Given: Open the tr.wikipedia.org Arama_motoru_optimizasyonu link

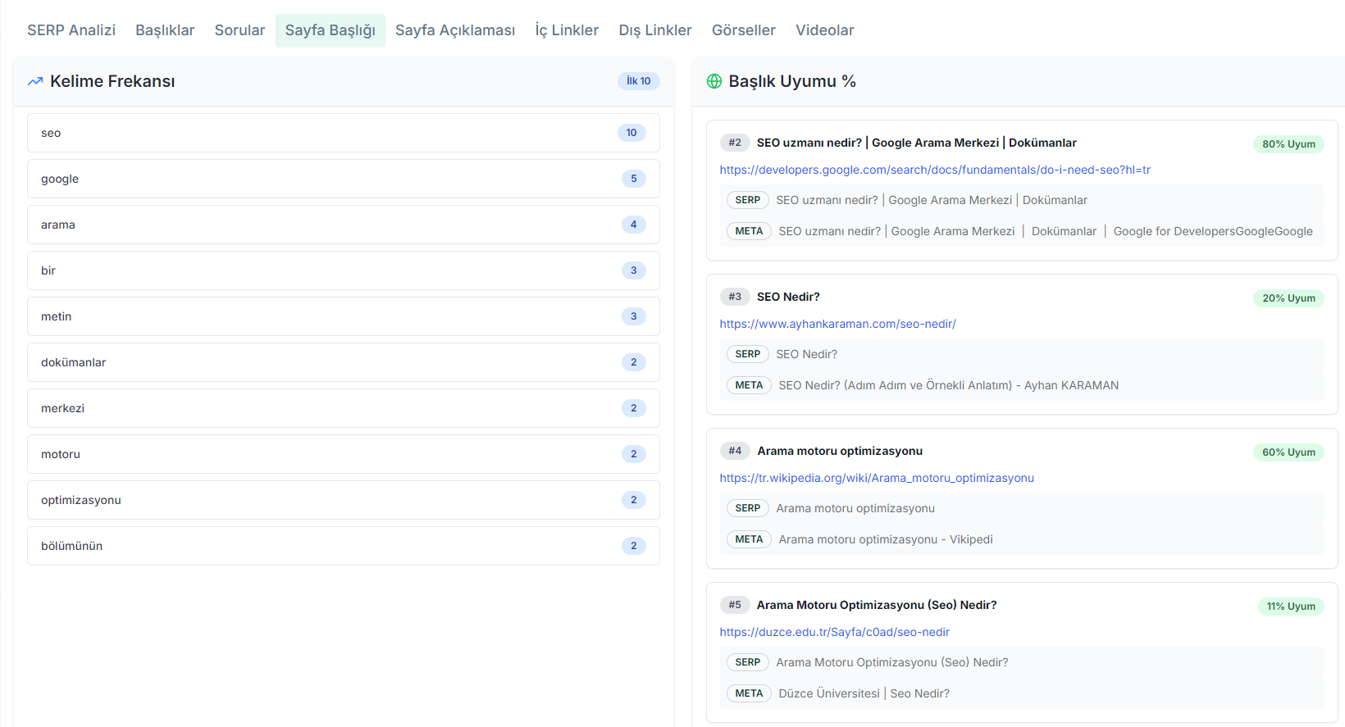Looking at the screenshot, I should pos(877,478).
